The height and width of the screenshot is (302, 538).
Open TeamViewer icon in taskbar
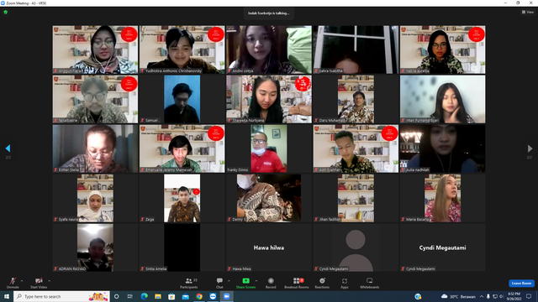[213, 296]
